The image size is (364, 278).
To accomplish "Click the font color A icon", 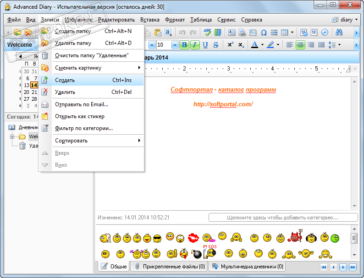I will pyautogui.click(x=254, y=45).
